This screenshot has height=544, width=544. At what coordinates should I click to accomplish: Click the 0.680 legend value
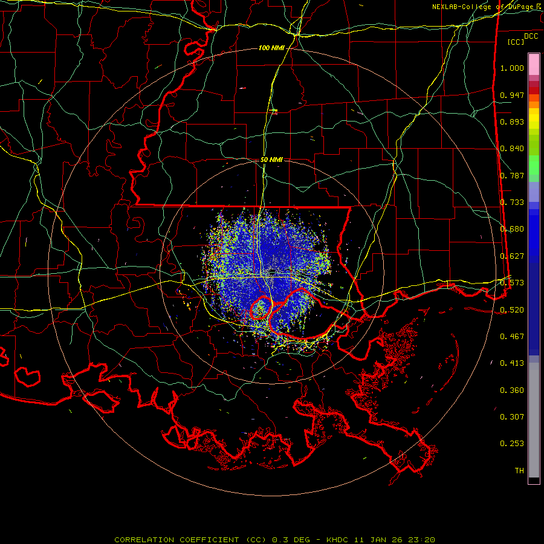pyautogui.click(x=512, y=229)
